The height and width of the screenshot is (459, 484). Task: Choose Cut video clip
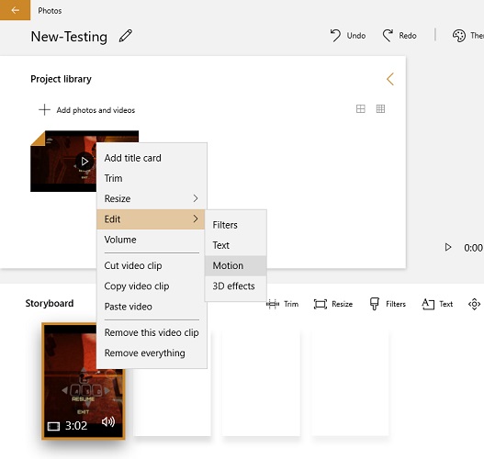[152, 265]
